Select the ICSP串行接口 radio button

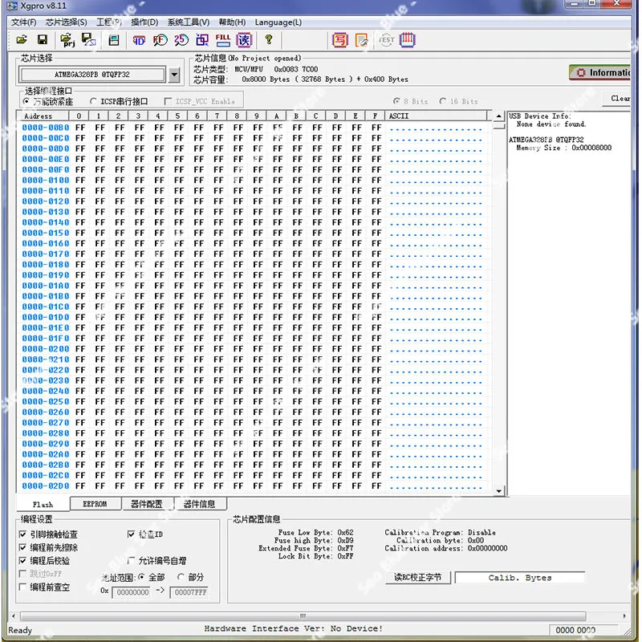pos(93,102)
